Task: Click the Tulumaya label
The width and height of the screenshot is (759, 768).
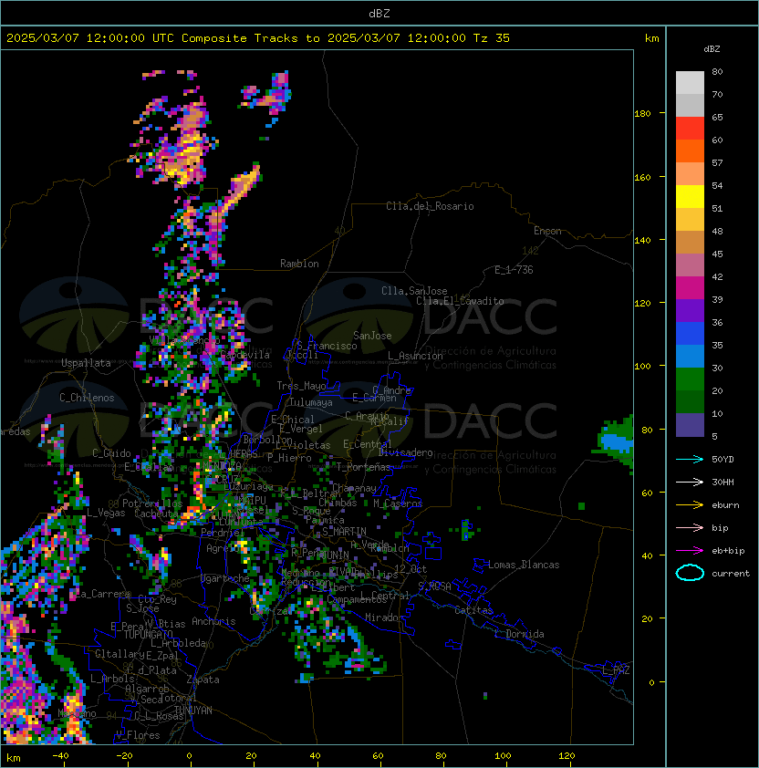Action: point(311,402)
